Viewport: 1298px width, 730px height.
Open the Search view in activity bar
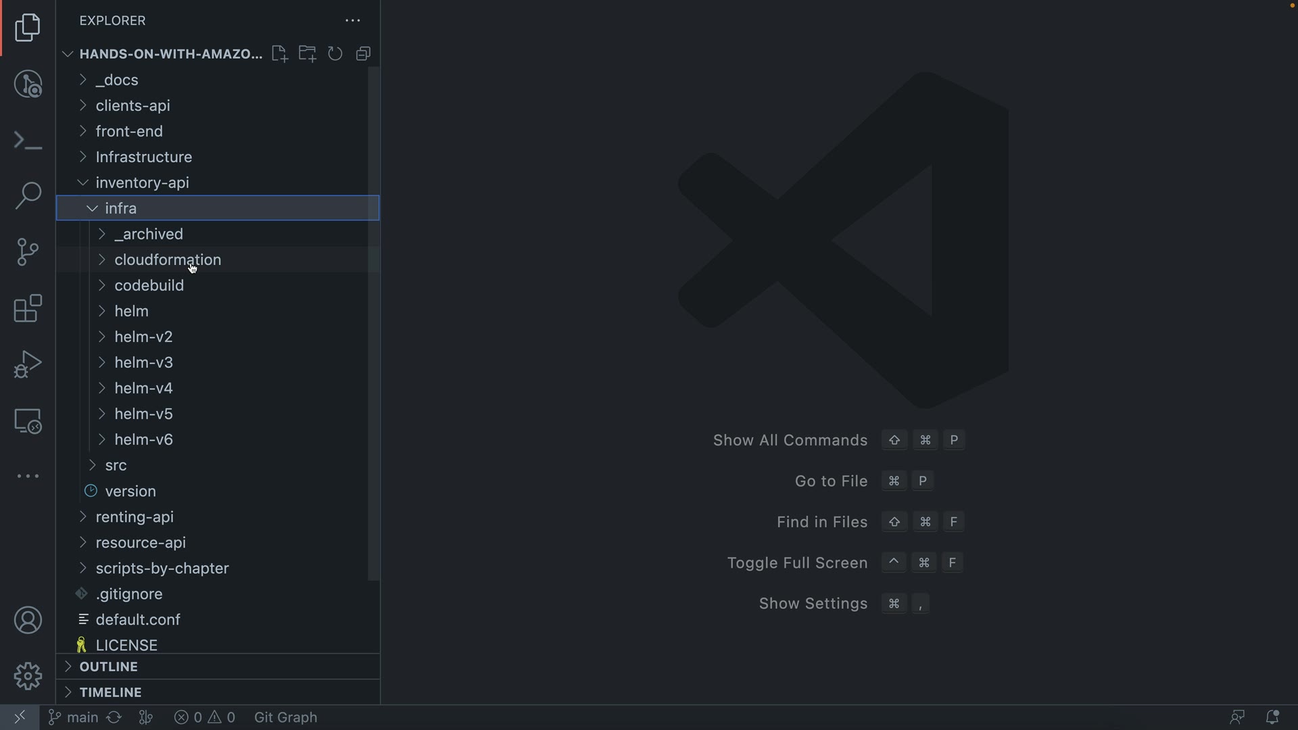click(x=28, y=196)
